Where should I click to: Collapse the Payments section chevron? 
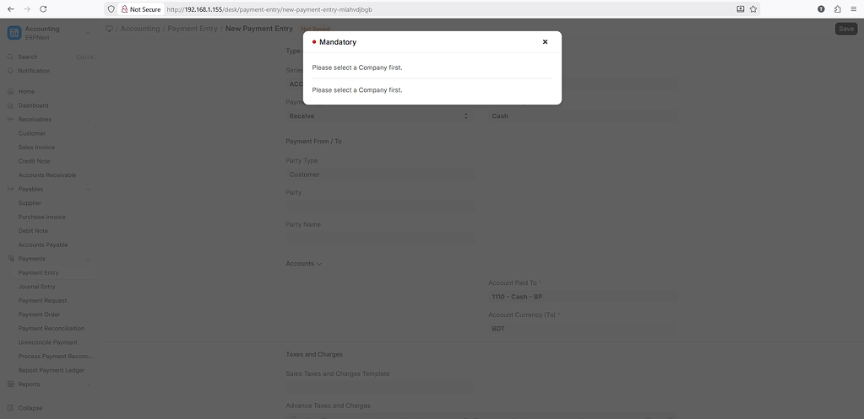click(88, 259)
